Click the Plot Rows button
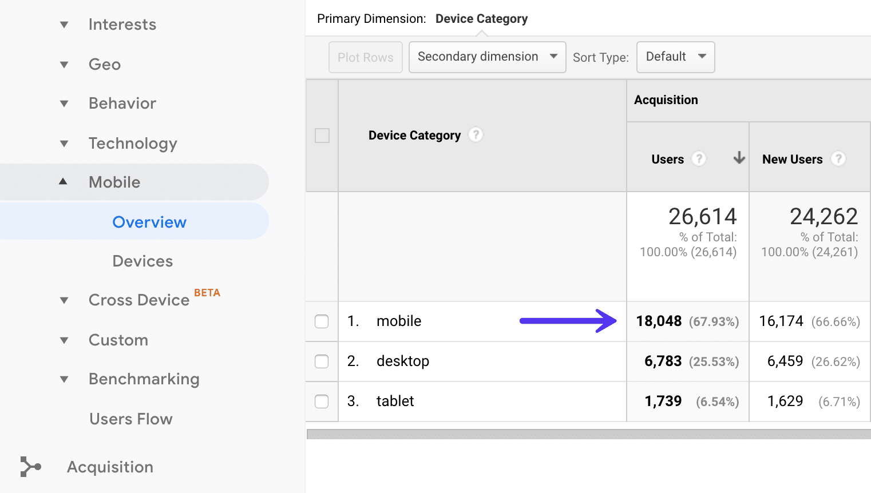 pos(365,57)
